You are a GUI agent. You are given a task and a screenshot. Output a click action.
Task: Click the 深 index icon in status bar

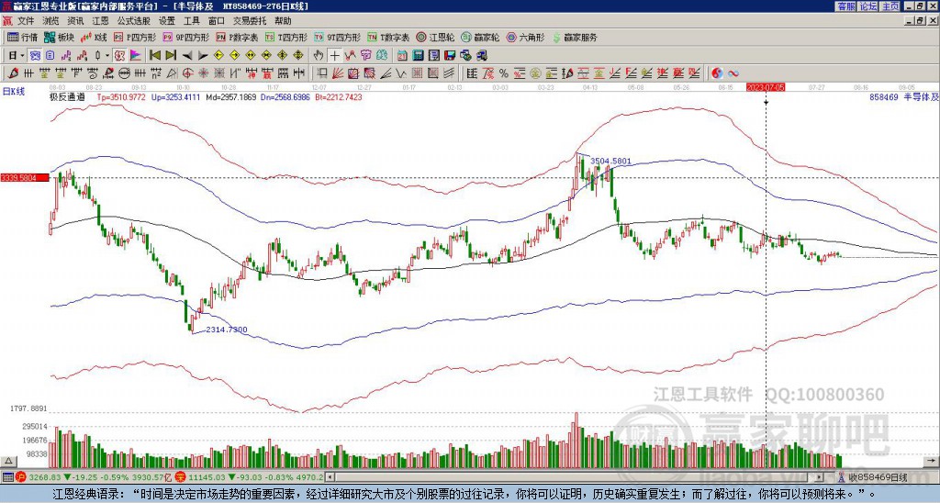pos(179,477)
